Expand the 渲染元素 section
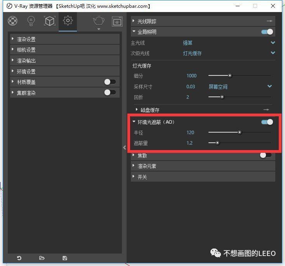Screen dimensions: 285x266 click(203, 166)
